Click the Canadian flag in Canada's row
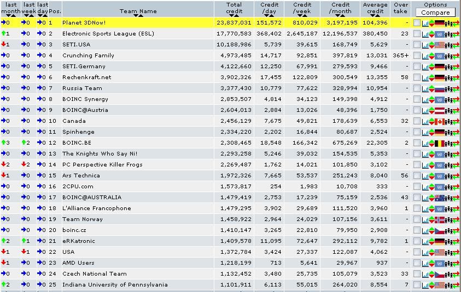461x292 pixels. point(440,121)
